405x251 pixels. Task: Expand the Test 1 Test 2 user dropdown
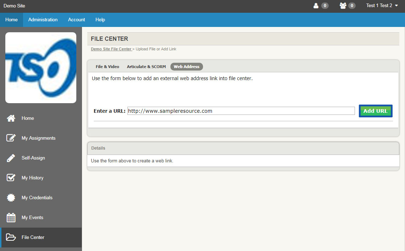[382, 6]
